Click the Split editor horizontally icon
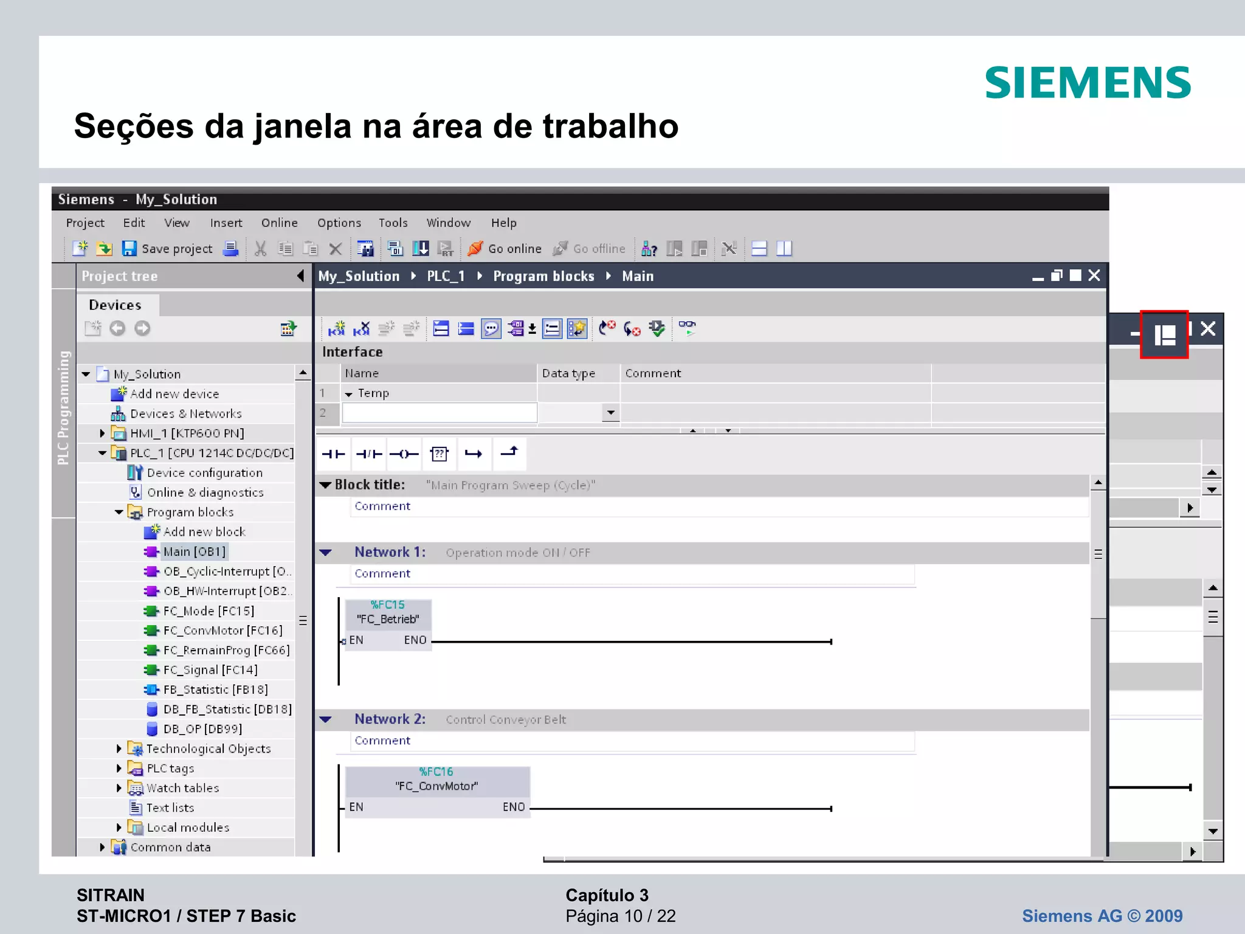 759,248
